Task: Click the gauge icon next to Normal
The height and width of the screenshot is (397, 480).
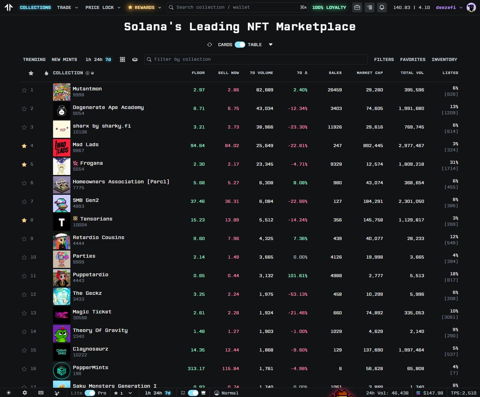Action: tap(217, 393)
